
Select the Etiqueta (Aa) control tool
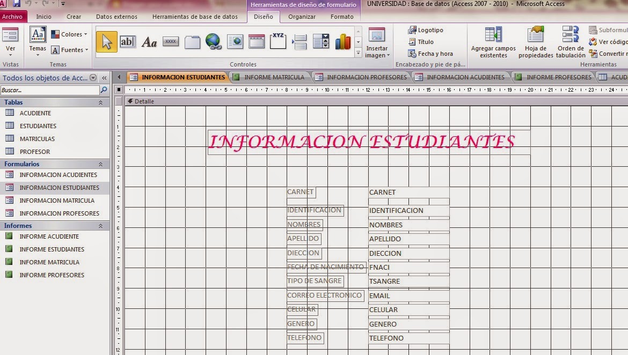(x=149, y=41)
